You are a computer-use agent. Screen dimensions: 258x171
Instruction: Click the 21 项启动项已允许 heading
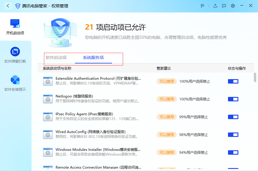point(115,27)
